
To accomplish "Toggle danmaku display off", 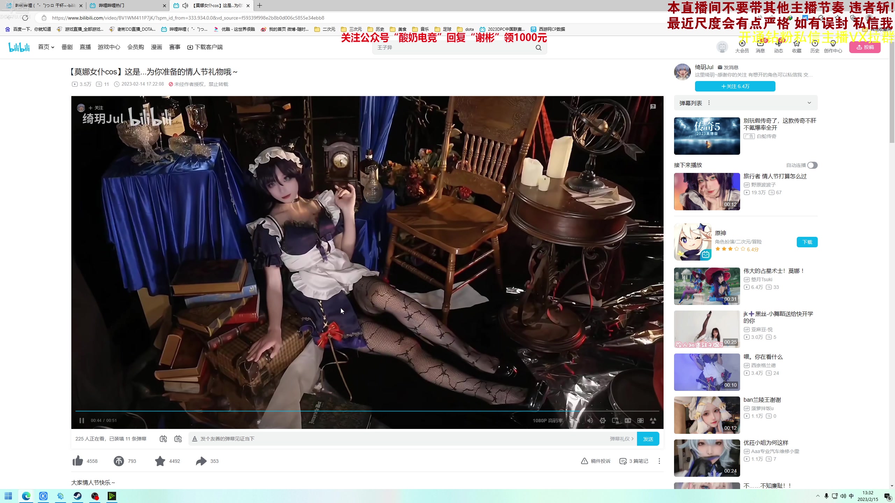I will 163,439.
